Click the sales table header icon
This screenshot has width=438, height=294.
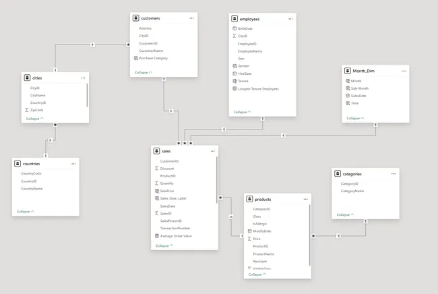157,151
